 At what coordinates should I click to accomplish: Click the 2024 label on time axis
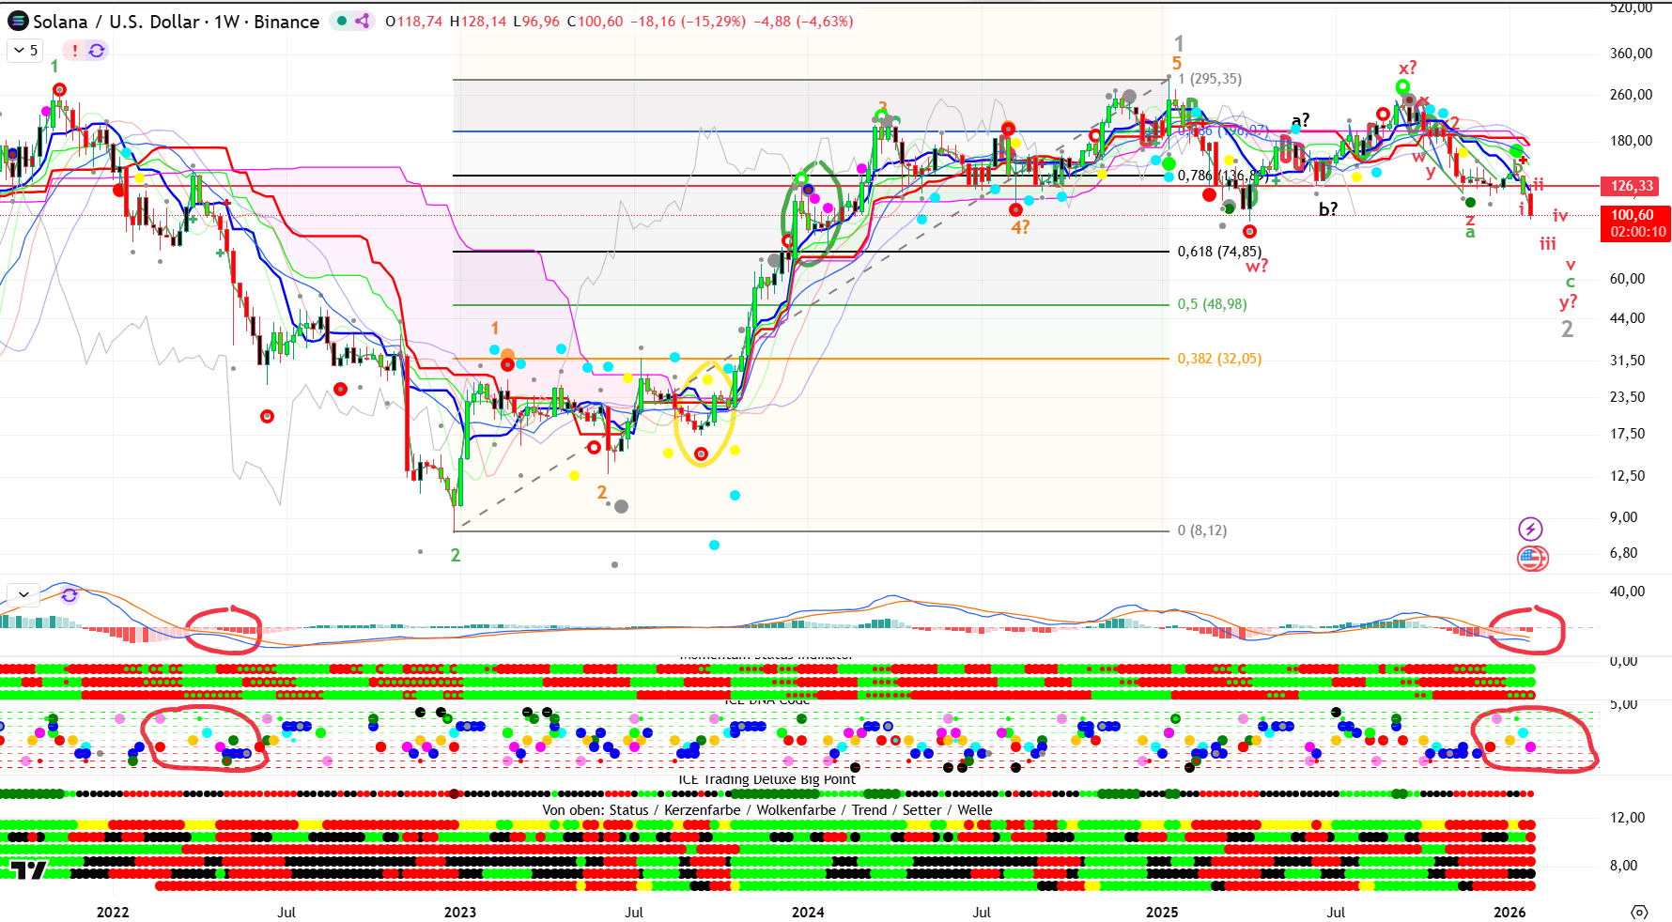click(x=808, y=912)
